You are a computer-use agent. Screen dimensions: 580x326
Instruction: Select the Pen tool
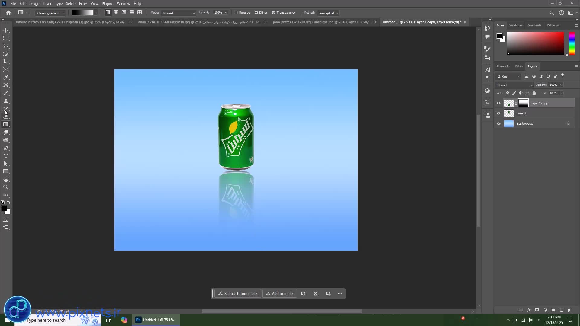(x=6, y=148)
